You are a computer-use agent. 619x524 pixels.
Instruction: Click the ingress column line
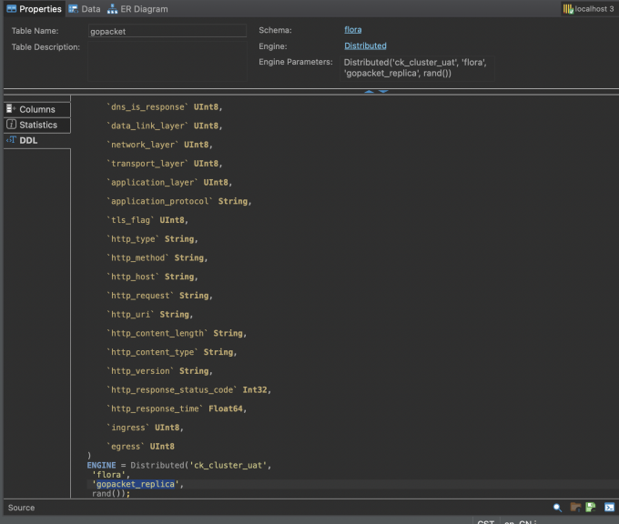pos(145,428)
